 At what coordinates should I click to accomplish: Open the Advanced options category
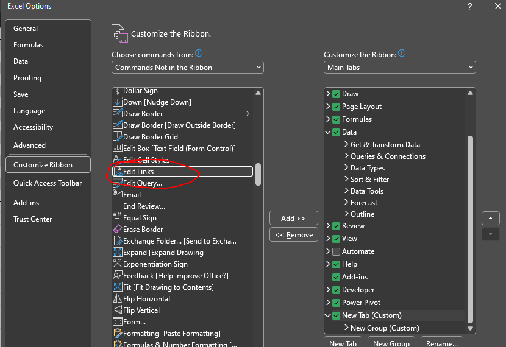pos(48,145)
